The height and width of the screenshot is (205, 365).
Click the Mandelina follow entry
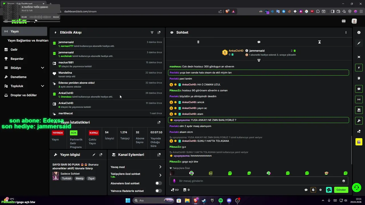[x=107, y=75]
